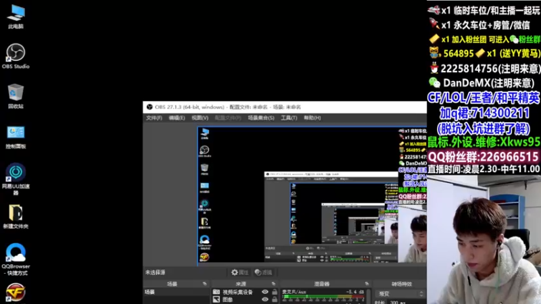Image resolution: width=541 pixels, height=304 pixels.
Task: Toggle visibility of 图像 source
Action: pyautogui.click(x=264, y=299)
